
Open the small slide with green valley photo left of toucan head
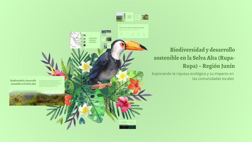click(106, 39)
